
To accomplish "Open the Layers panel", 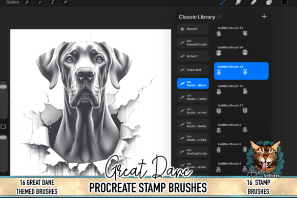I will click(x=269, y=2).
